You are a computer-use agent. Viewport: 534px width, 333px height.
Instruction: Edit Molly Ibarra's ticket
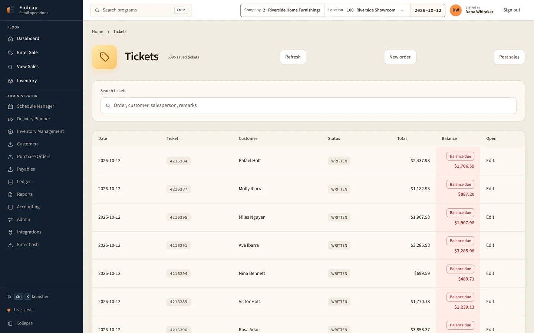(490, 189)
